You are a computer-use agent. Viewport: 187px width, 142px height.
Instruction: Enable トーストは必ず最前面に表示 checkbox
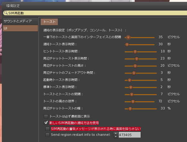pyautogui.click(x=46, y=117)
